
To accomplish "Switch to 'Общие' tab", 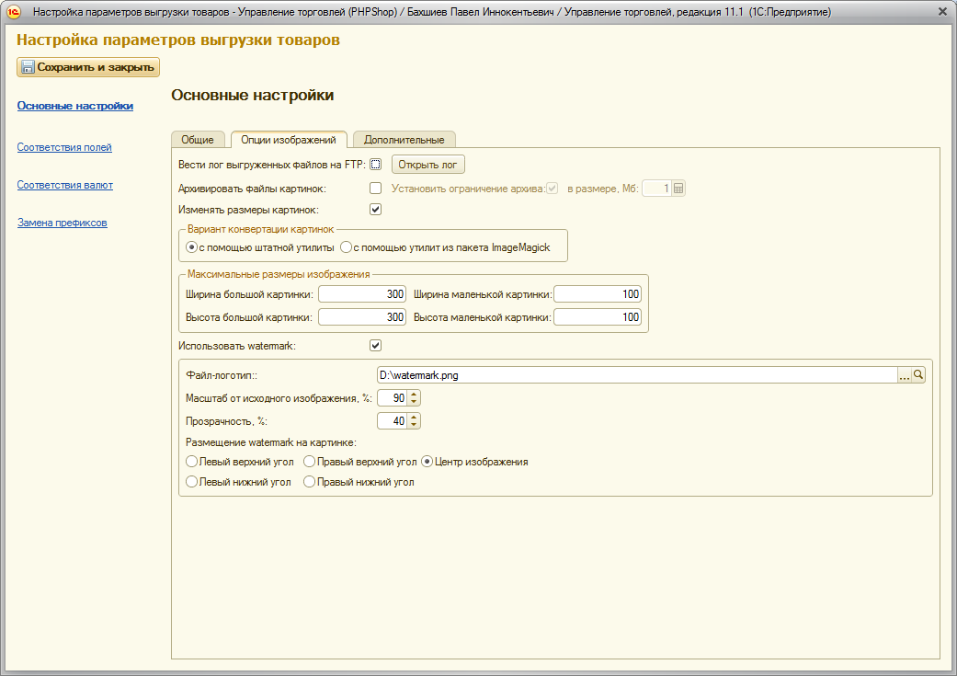I will [198, 140].
